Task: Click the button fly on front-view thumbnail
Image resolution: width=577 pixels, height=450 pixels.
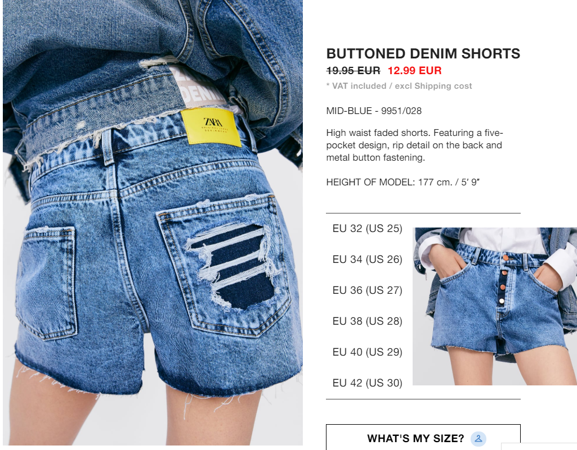Action: click(x=503, y=279)
